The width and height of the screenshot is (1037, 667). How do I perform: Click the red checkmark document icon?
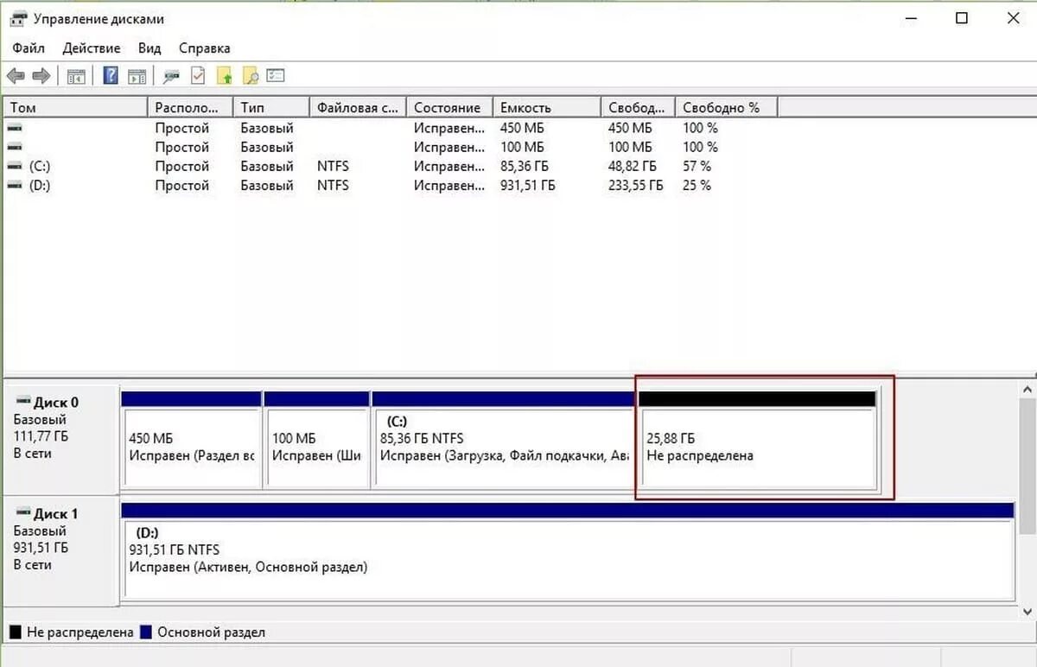(198, 76)
